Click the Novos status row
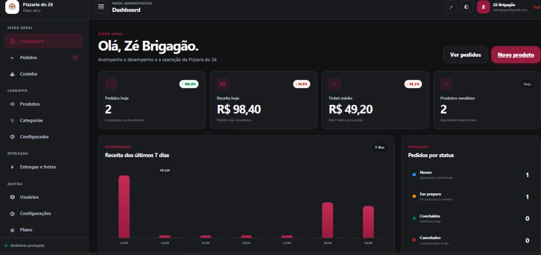Screen dimensions: 541x255 click(x=471, y=175)
